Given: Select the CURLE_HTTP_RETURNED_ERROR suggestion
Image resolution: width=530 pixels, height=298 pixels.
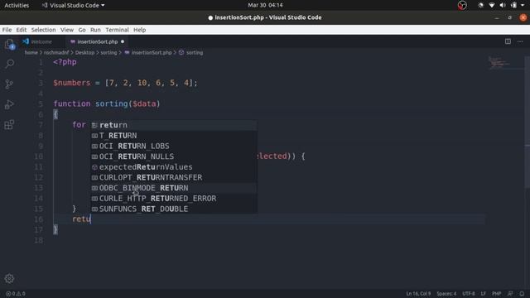Looking at the screenshot, I should point(174,199).
